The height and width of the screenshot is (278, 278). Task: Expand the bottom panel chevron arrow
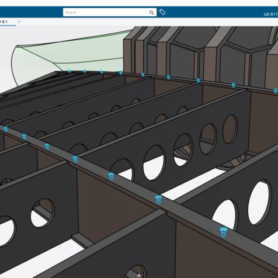pyautogui.click(x=139, y=276)
